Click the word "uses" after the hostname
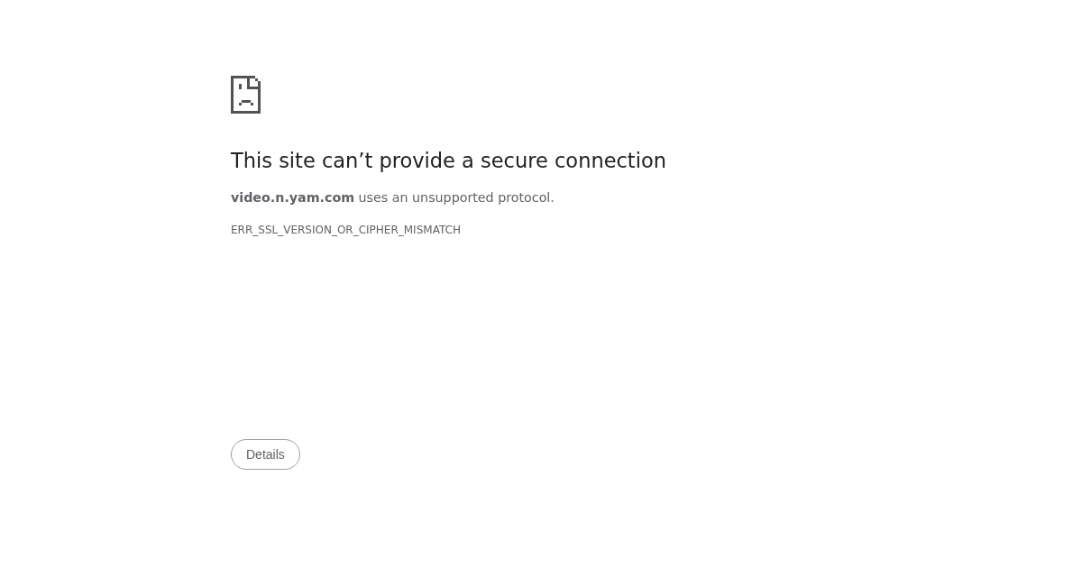 point(372,197)
